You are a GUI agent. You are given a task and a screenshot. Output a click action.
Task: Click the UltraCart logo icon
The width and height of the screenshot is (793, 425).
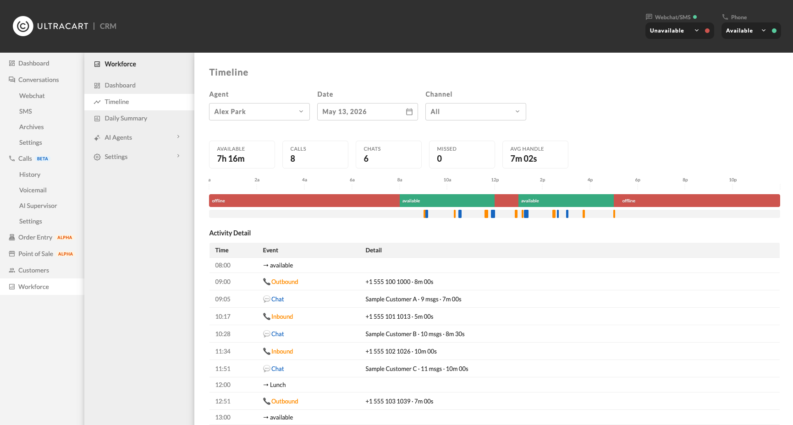[23, 26]
